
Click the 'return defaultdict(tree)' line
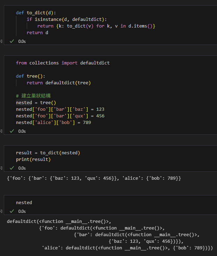pos(59,83)
